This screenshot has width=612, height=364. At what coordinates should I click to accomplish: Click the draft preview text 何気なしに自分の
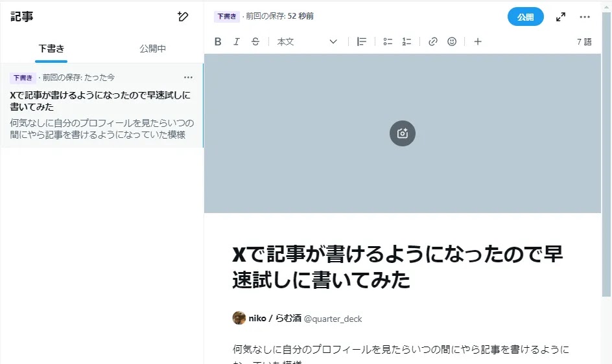[102, 129]
